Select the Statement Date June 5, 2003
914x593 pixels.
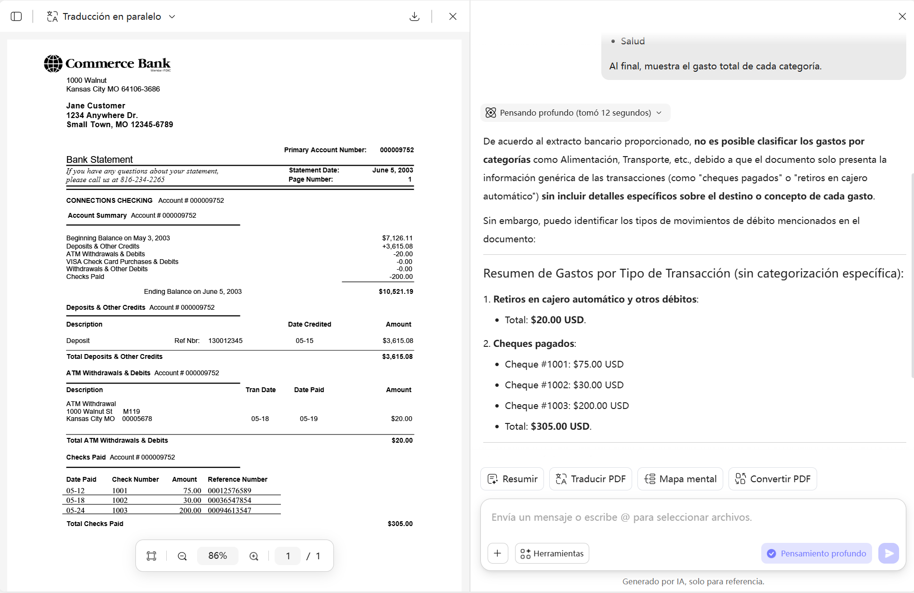[392, 170]
